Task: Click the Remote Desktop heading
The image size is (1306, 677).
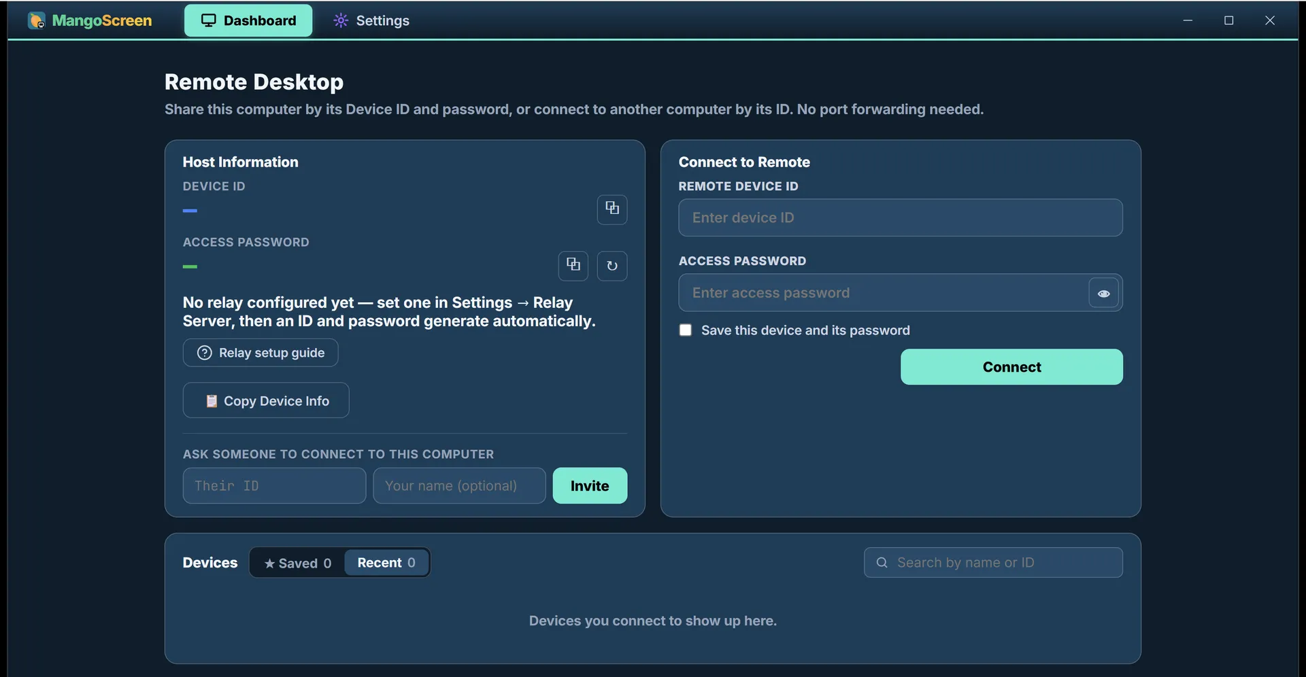Action: [254, 82]
